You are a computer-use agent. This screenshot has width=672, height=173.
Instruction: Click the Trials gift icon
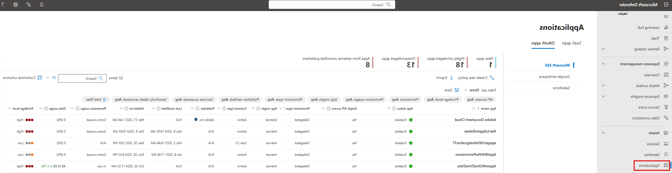tap(666, 38)
